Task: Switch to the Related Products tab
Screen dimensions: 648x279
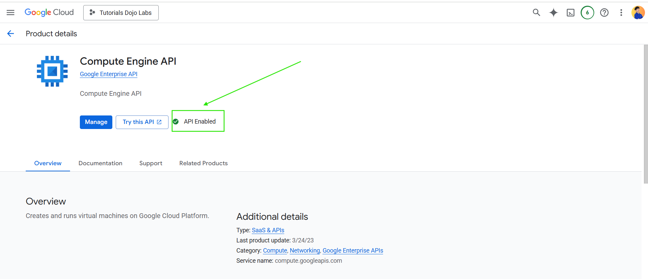Action: [203, 163]
